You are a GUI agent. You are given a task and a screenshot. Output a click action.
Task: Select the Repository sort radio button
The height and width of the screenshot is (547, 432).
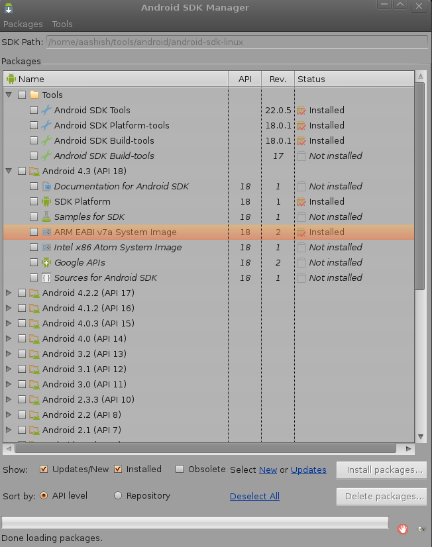click(118, 495)
